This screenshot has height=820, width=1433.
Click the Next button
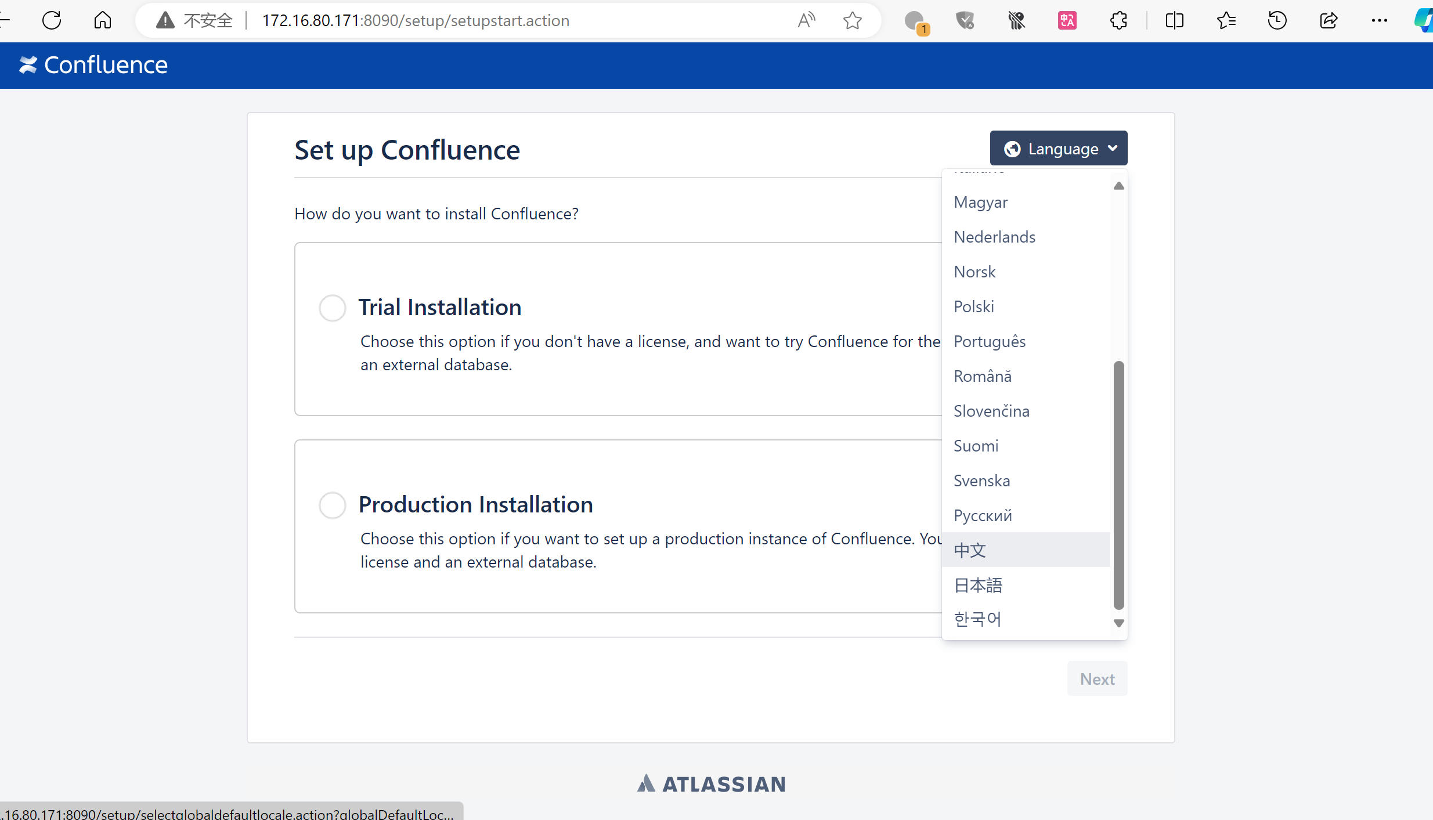point(1097,678)
